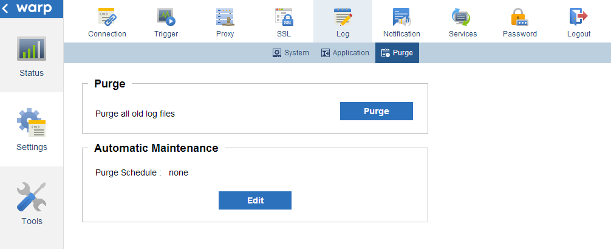The height and width of the screenshot is (249, 611).
Task: Click the Tools sidebar label
Action: (32, 221)
